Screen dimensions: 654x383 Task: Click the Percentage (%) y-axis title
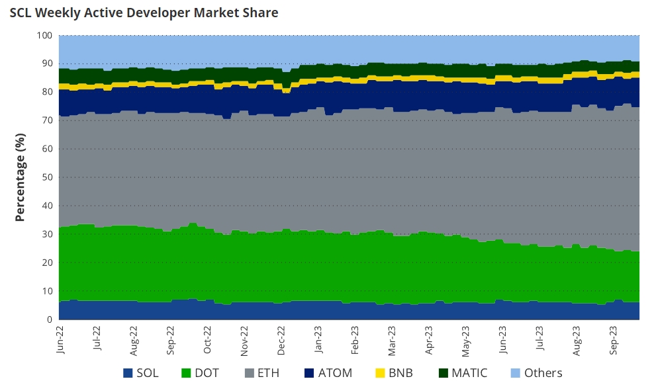point(20,177)
